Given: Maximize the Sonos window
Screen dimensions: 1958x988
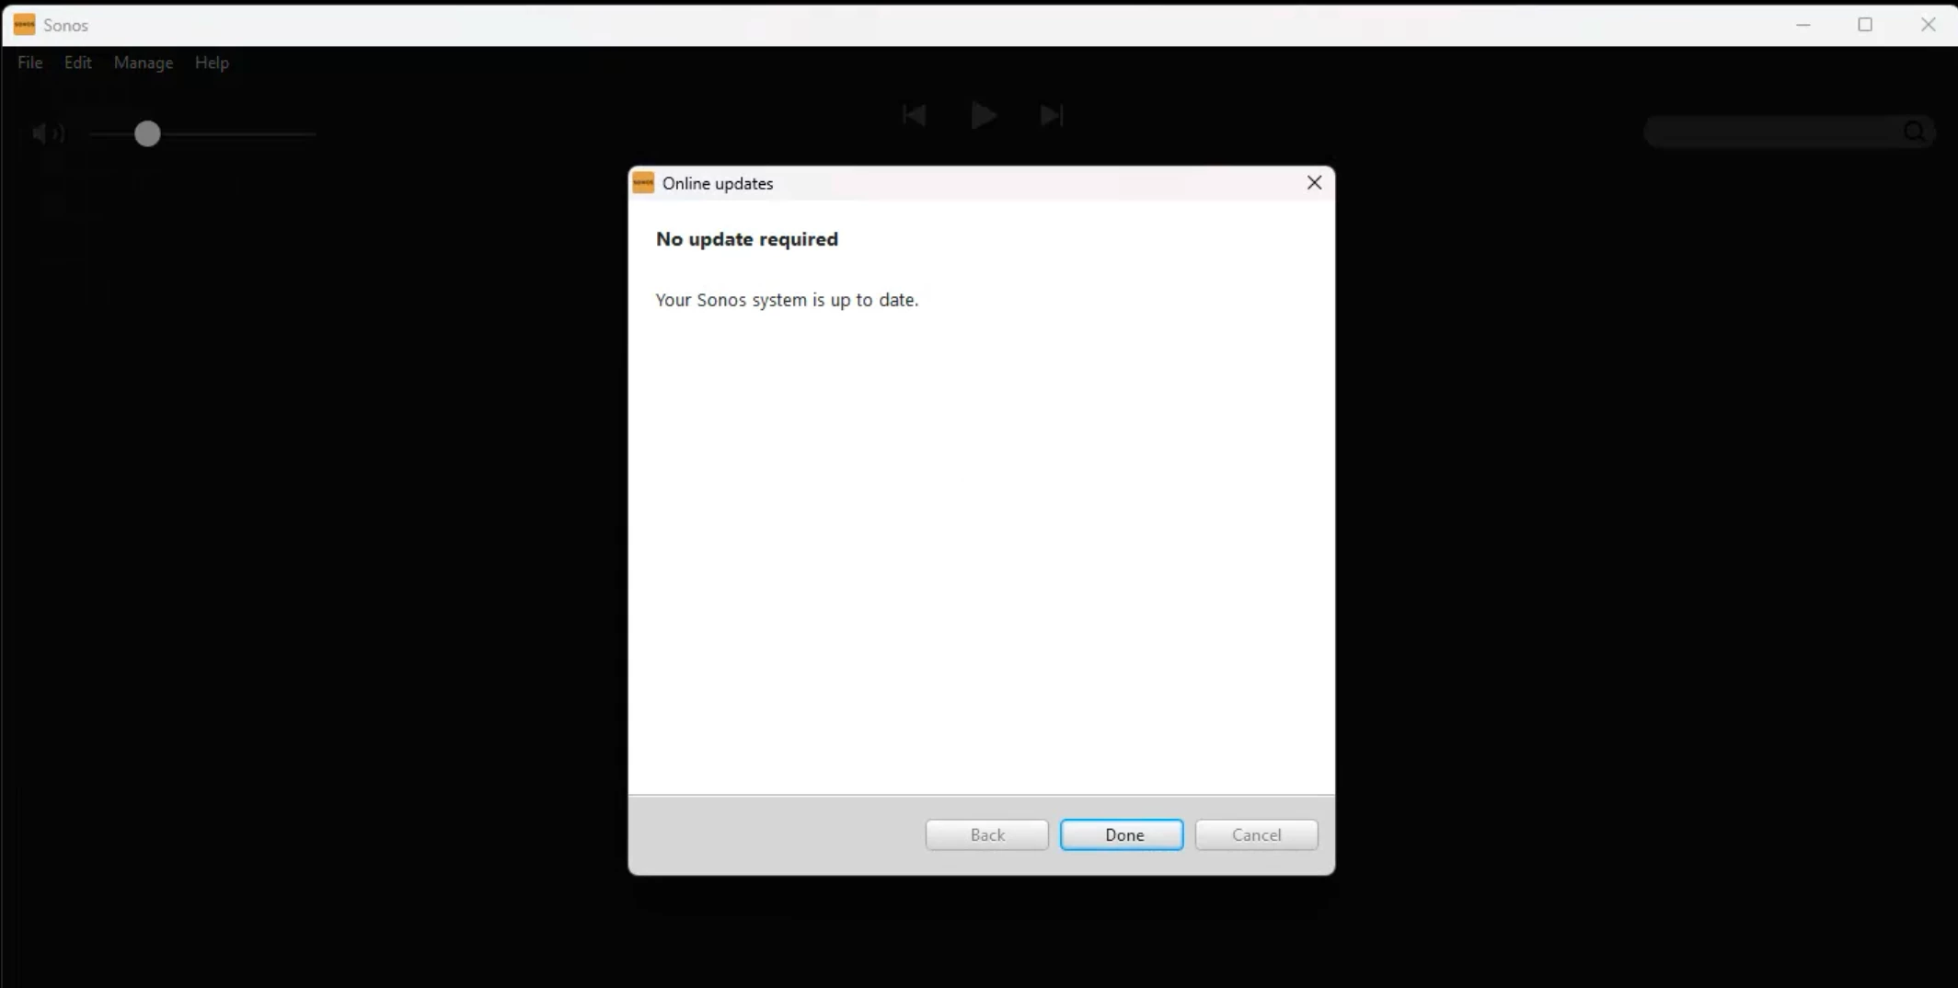Looking at the screenshot, I should point(1865,25).
